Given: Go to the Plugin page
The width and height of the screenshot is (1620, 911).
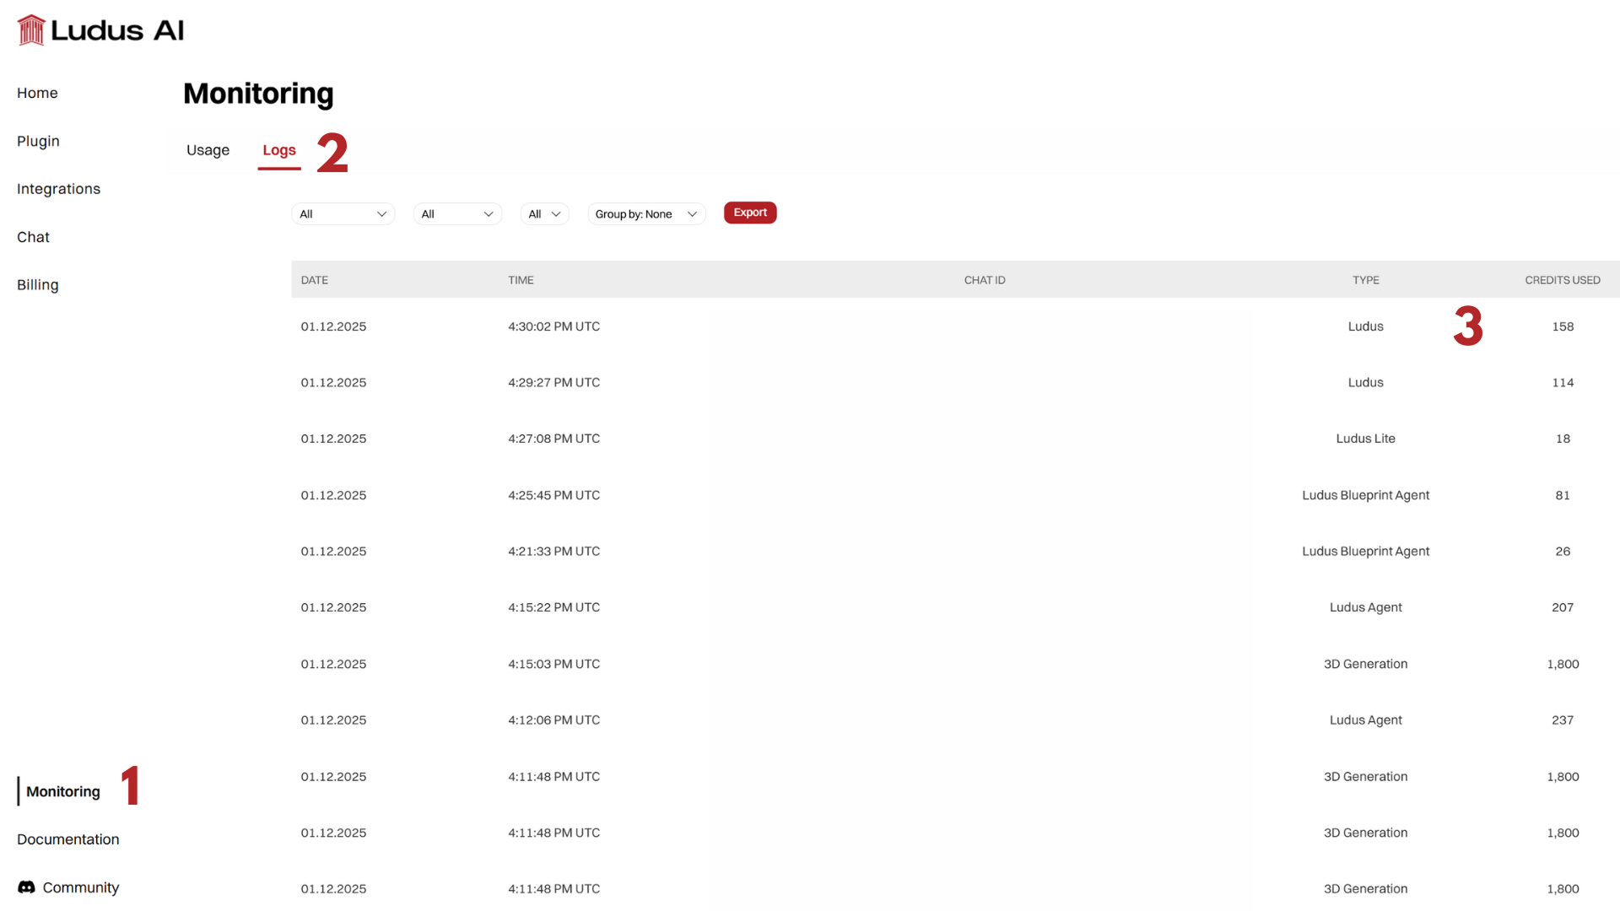Looking at the screenshot, I should [x=38, y=141].
